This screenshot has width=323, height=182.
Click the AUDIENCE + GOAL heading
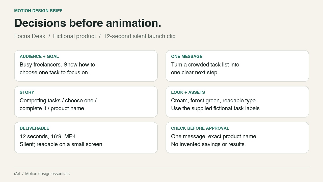coord(39,56)
